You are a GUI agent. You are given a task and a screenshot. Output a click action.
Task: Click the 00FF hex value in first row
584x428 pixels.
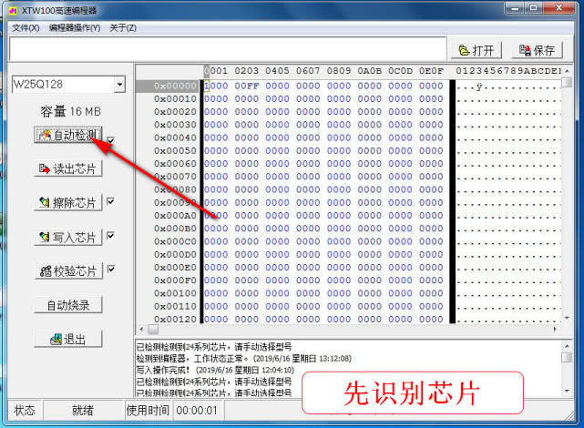coord(247,86)
